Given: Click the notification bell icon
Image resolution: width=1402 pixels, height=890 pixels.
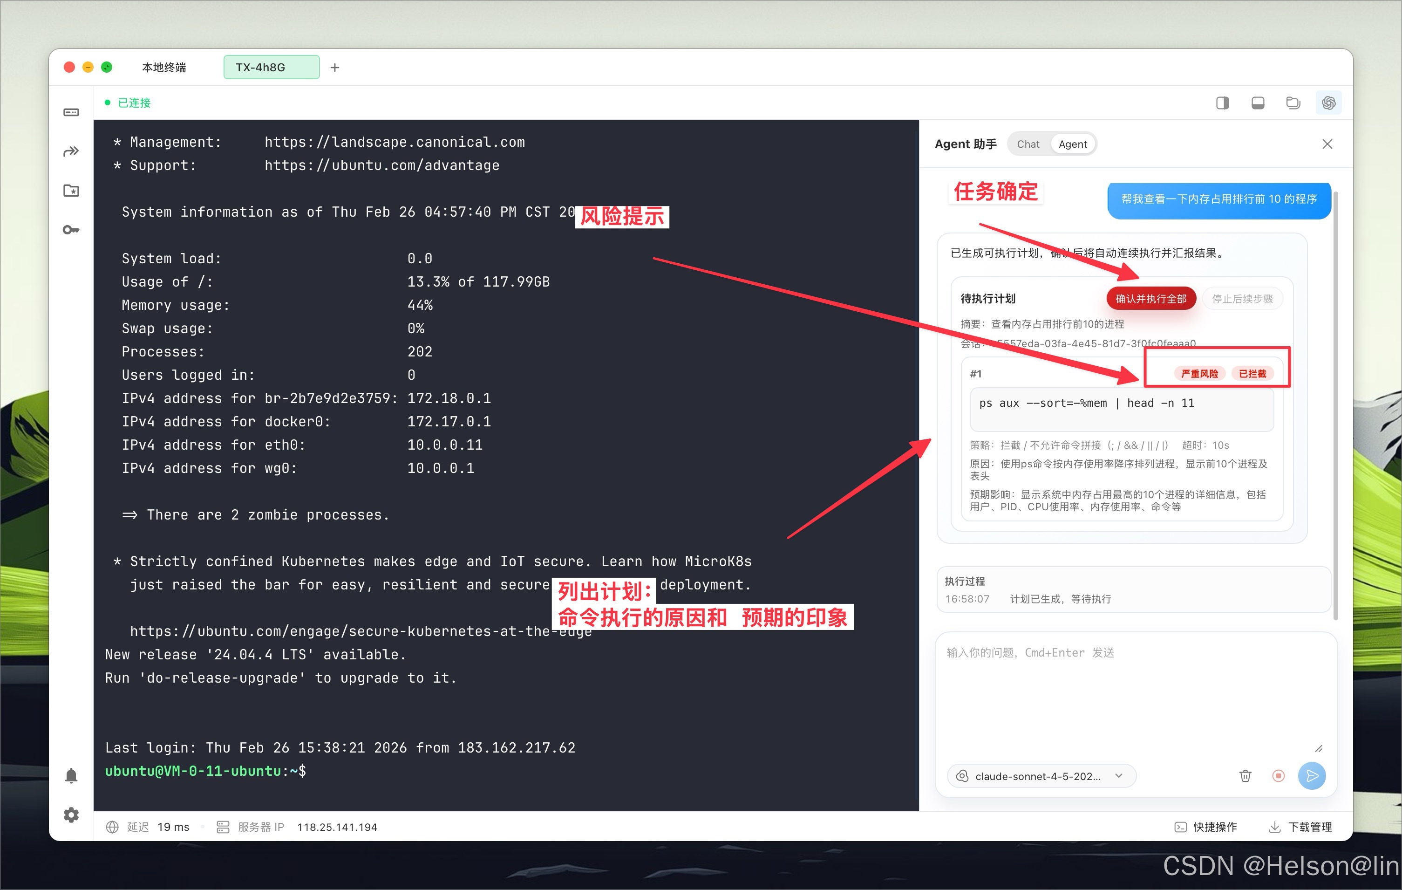Looking at the screenshot, I should [71, 775].
